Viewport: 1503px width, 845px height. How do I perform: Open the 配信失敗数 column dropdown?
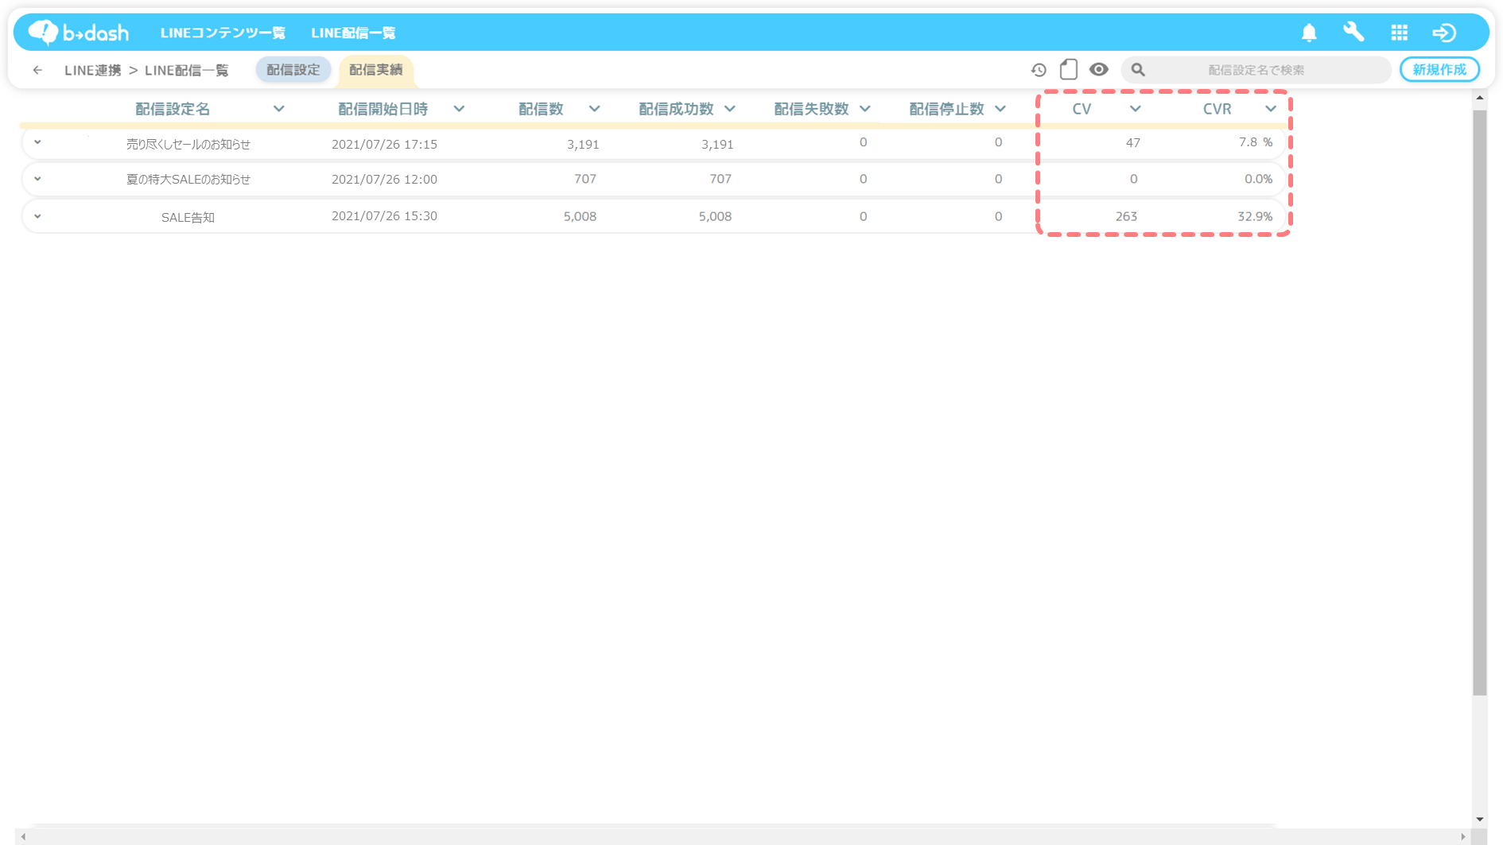pos(864,109)
